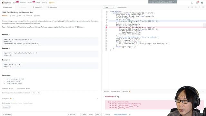Image resolution: width=206 pixels, height=116 pixels.
Task: Collapse the for-loop fold at line 20
Action: [x=108, y=42]
